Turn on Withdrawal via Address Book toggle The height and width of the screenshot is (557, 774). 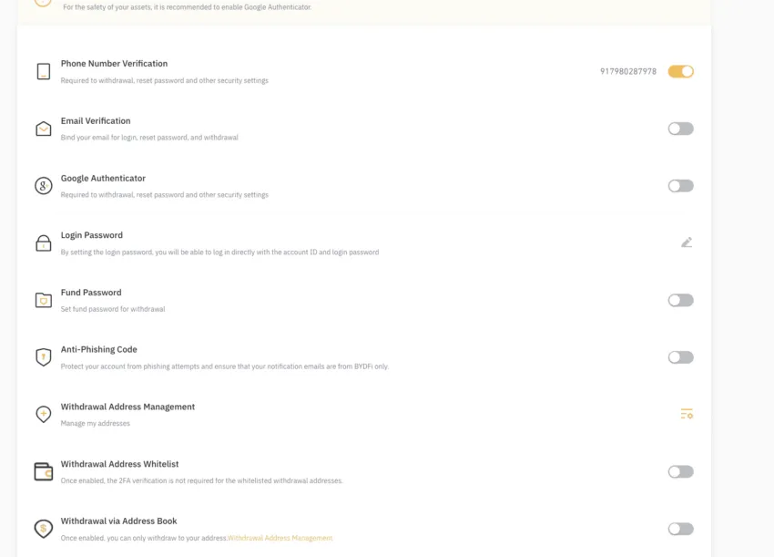(x=681, y=530)
